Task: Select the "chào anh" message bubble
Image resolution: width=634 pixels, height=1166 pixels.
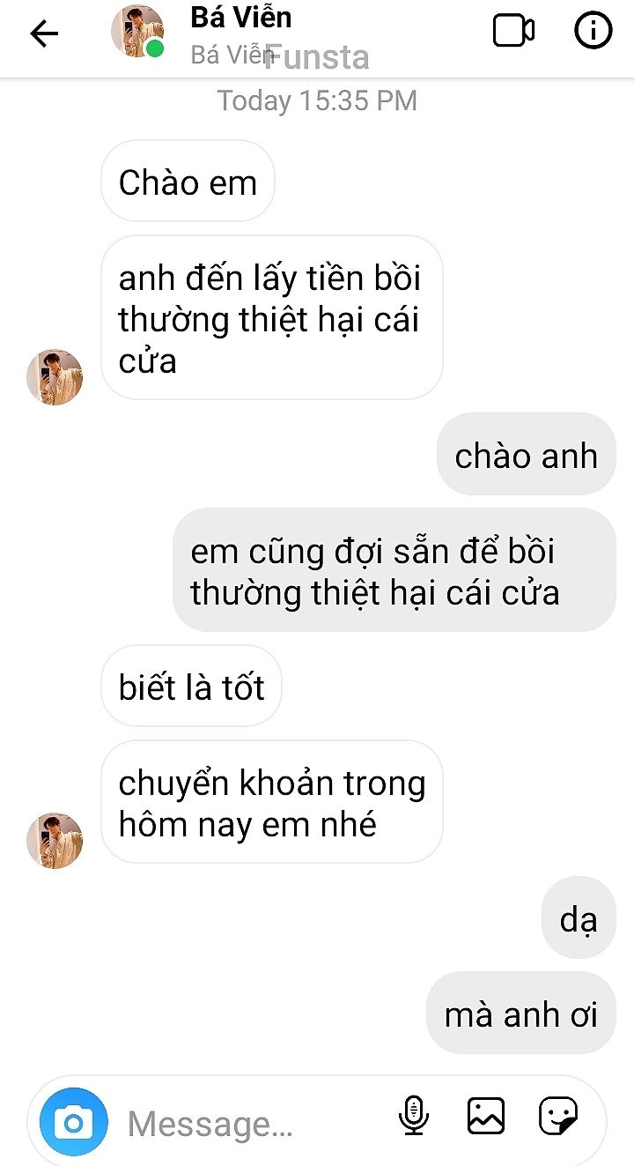Action: [x=527, y=455]
